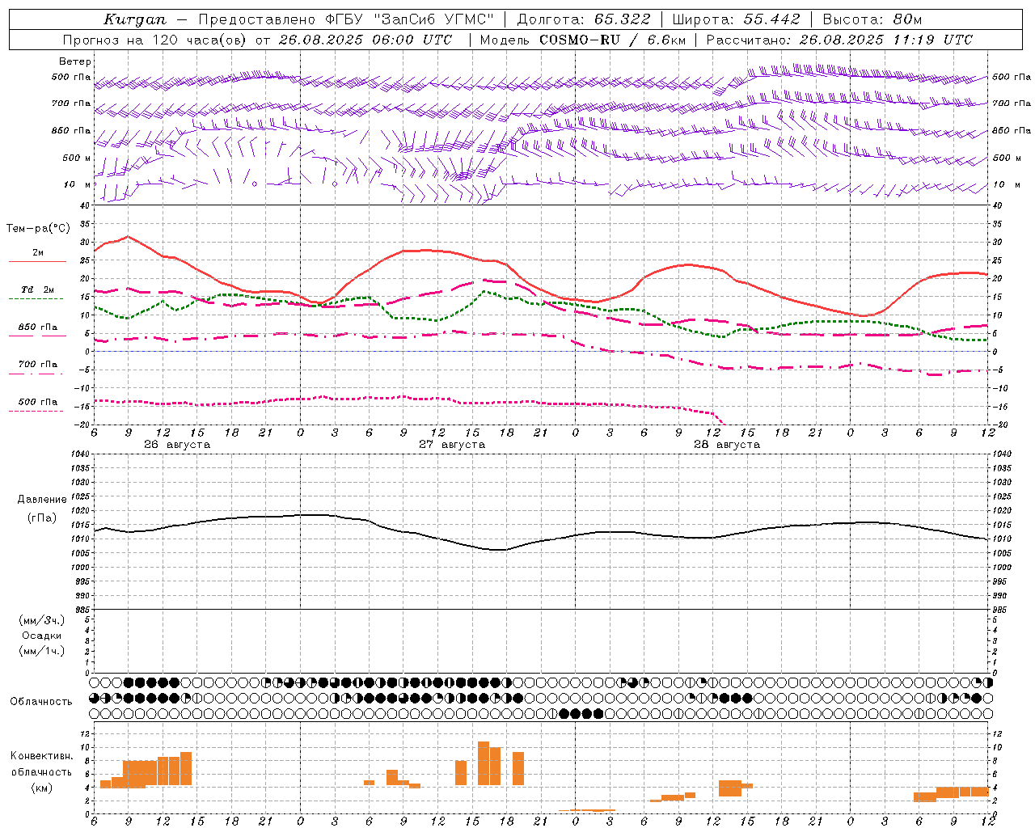Viewport: 1035px width, 828px height.
Task: Click the Td 2м dew point legend entry
Action: click(38, 289)
